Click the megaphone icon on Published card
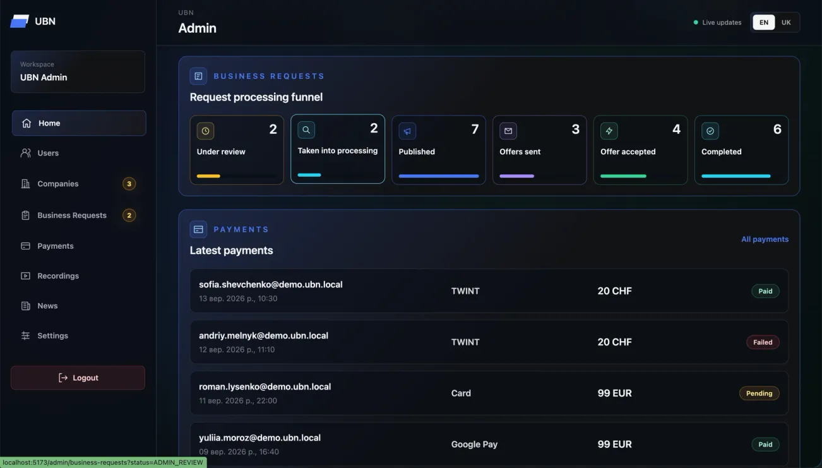This screenshot has height=468, width=822. [x=407, y=131]
